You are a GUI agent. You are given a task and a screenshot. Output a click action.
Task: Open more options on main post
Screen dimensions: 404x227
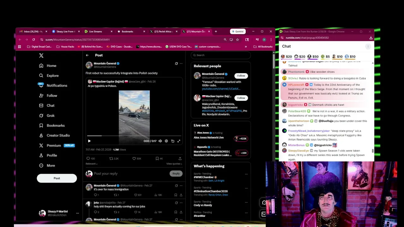[181, 64]
